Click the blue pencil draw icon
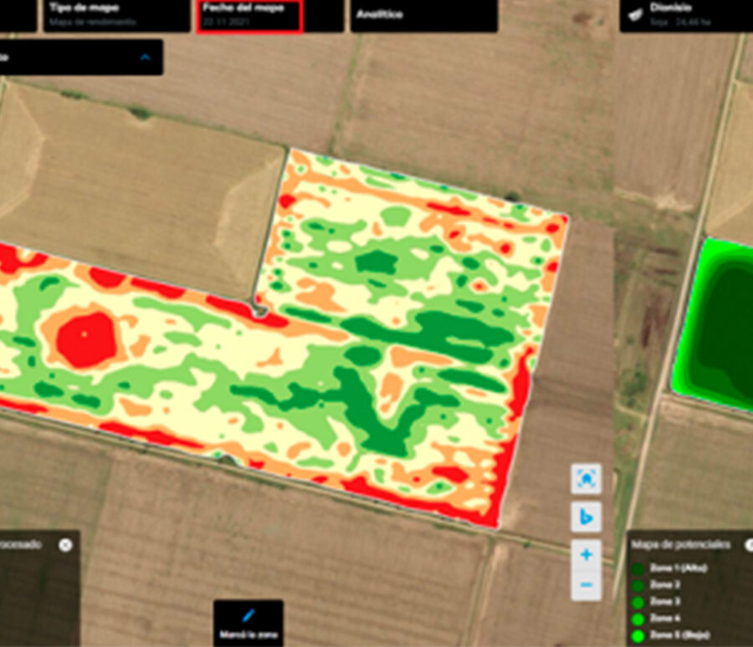The width and height of the screenshot is (753, 647). click(248, 616)
